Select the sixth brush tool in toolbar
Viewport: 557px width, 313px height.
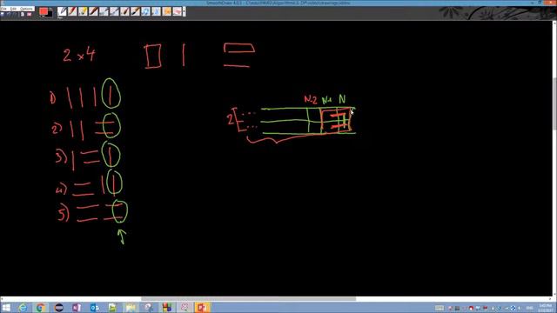pos(114,11)
